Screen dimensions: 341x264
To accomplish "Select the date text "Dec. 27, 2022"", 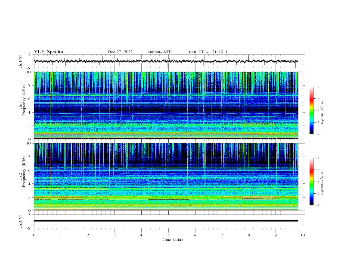I will pos(120,52).
